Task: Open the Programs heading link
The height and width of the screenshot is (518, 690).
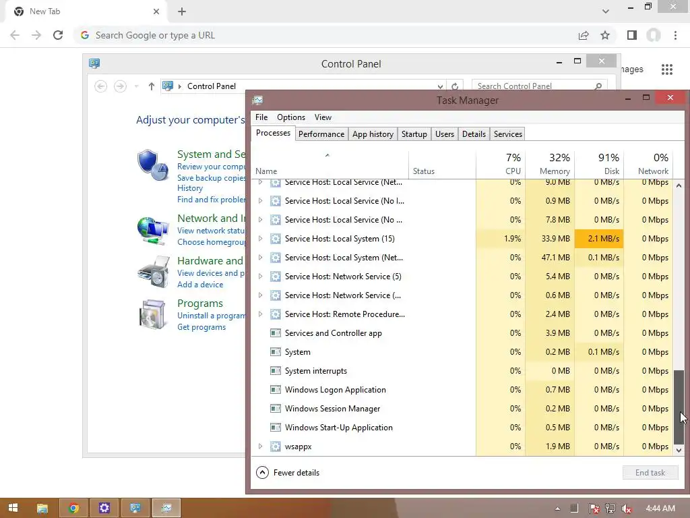Action: [x=200, y=304]
